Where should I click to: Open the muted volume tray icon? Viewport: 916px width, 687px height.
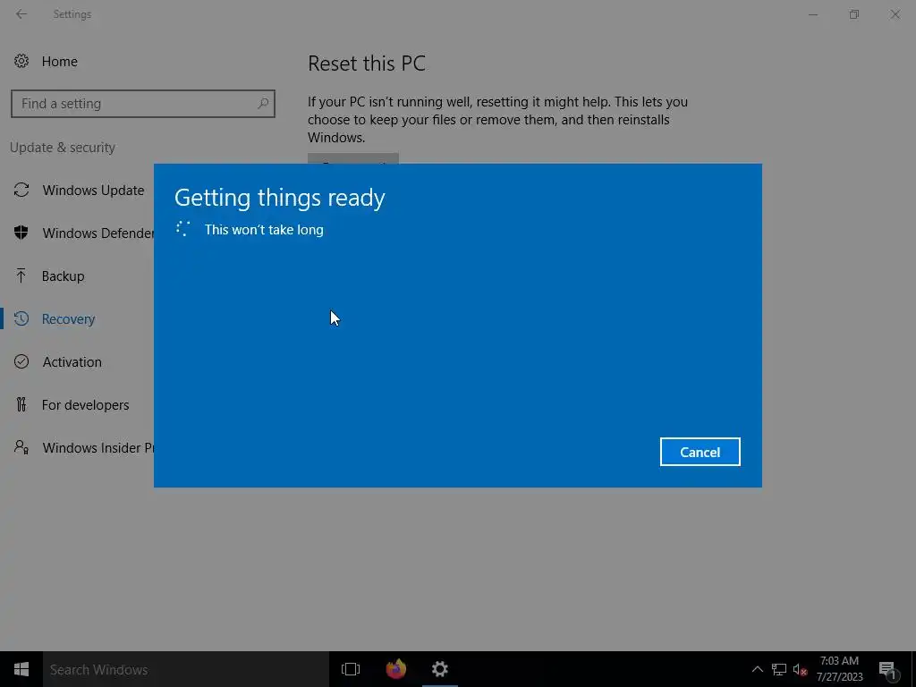pyautogui.click(x=800, y=669)
